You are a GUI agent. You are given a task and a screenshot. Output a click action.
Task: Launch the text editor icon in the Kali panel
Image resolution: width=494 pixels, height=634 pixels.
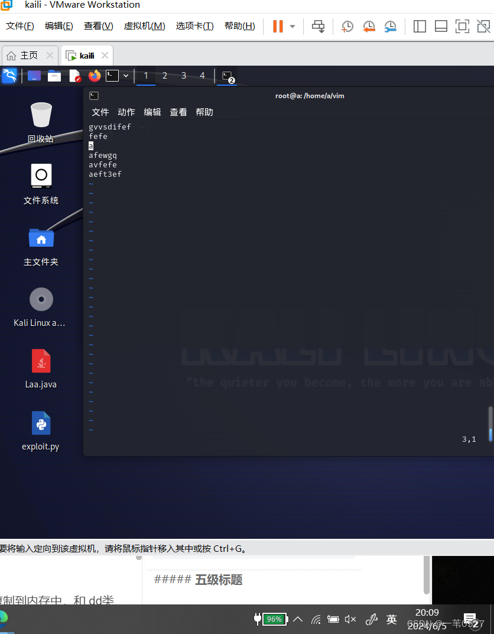click(74, 76)
